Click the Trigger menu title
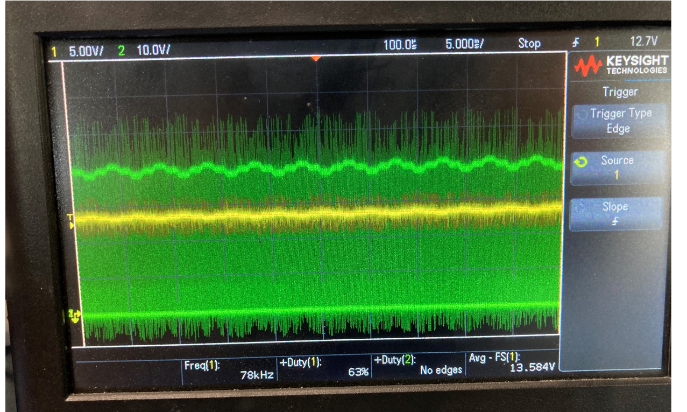The image size is (687, 412). [x=620, y=92]
